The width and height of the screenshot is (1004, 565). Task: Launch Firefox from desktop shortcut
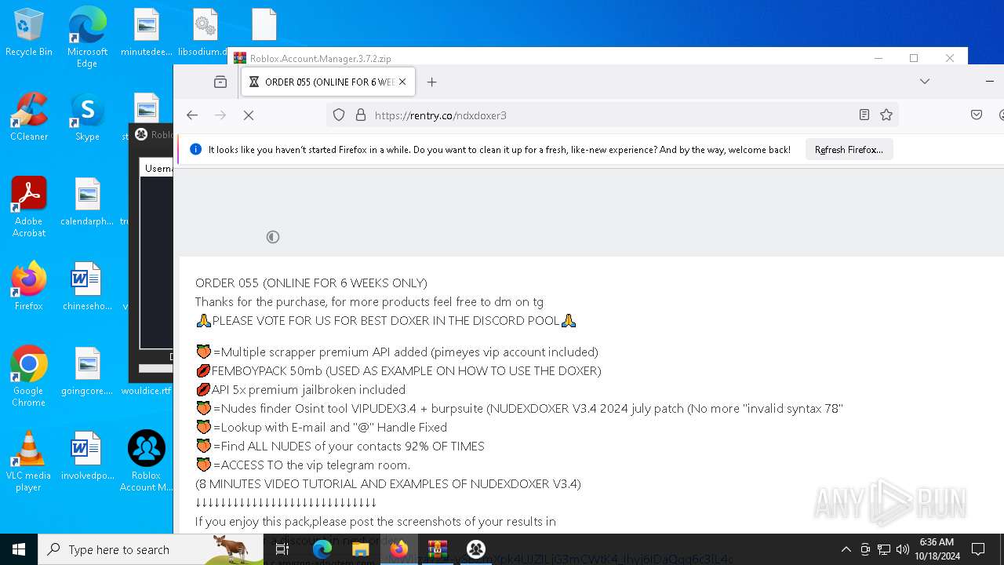pos(29,287)
